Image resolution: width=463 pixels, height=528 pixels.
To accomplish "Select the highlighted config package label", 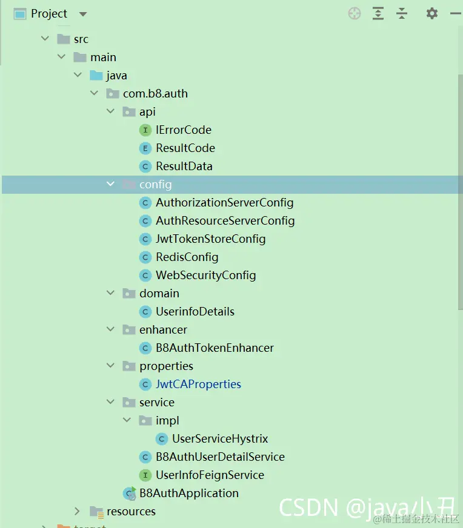I will tap(156, 185).
